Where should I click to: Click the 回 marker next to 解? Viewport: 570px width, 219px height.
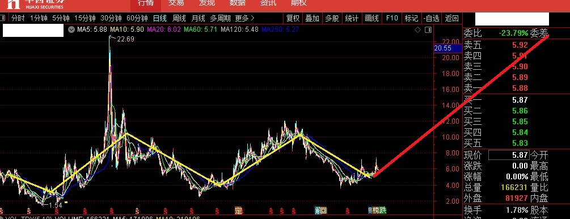point(323,210)
